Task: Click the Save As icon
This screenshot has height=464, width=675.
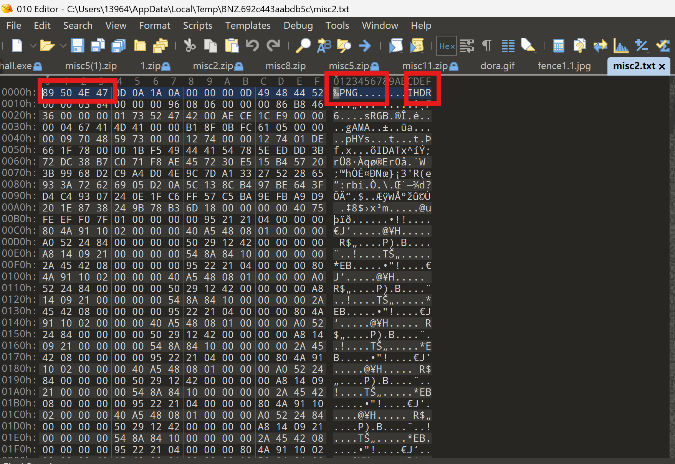Action: coord(98,46)
